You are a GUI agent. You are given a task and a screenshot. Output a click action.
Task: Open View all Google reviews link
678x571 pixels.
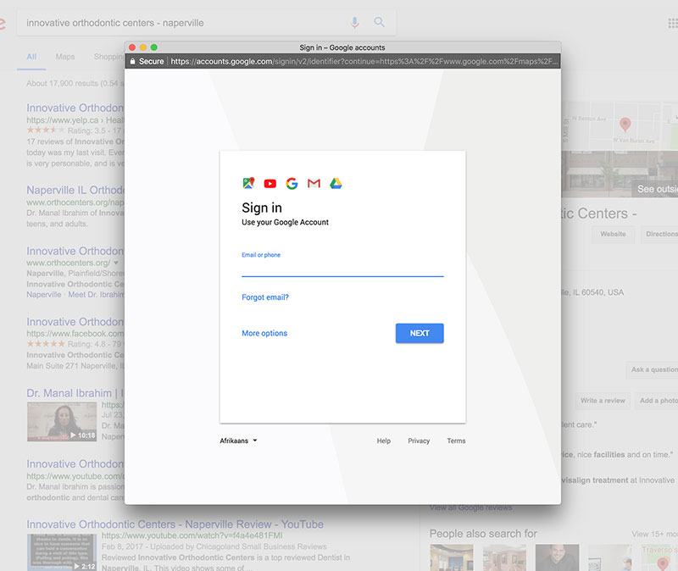[x=470, y=507]
